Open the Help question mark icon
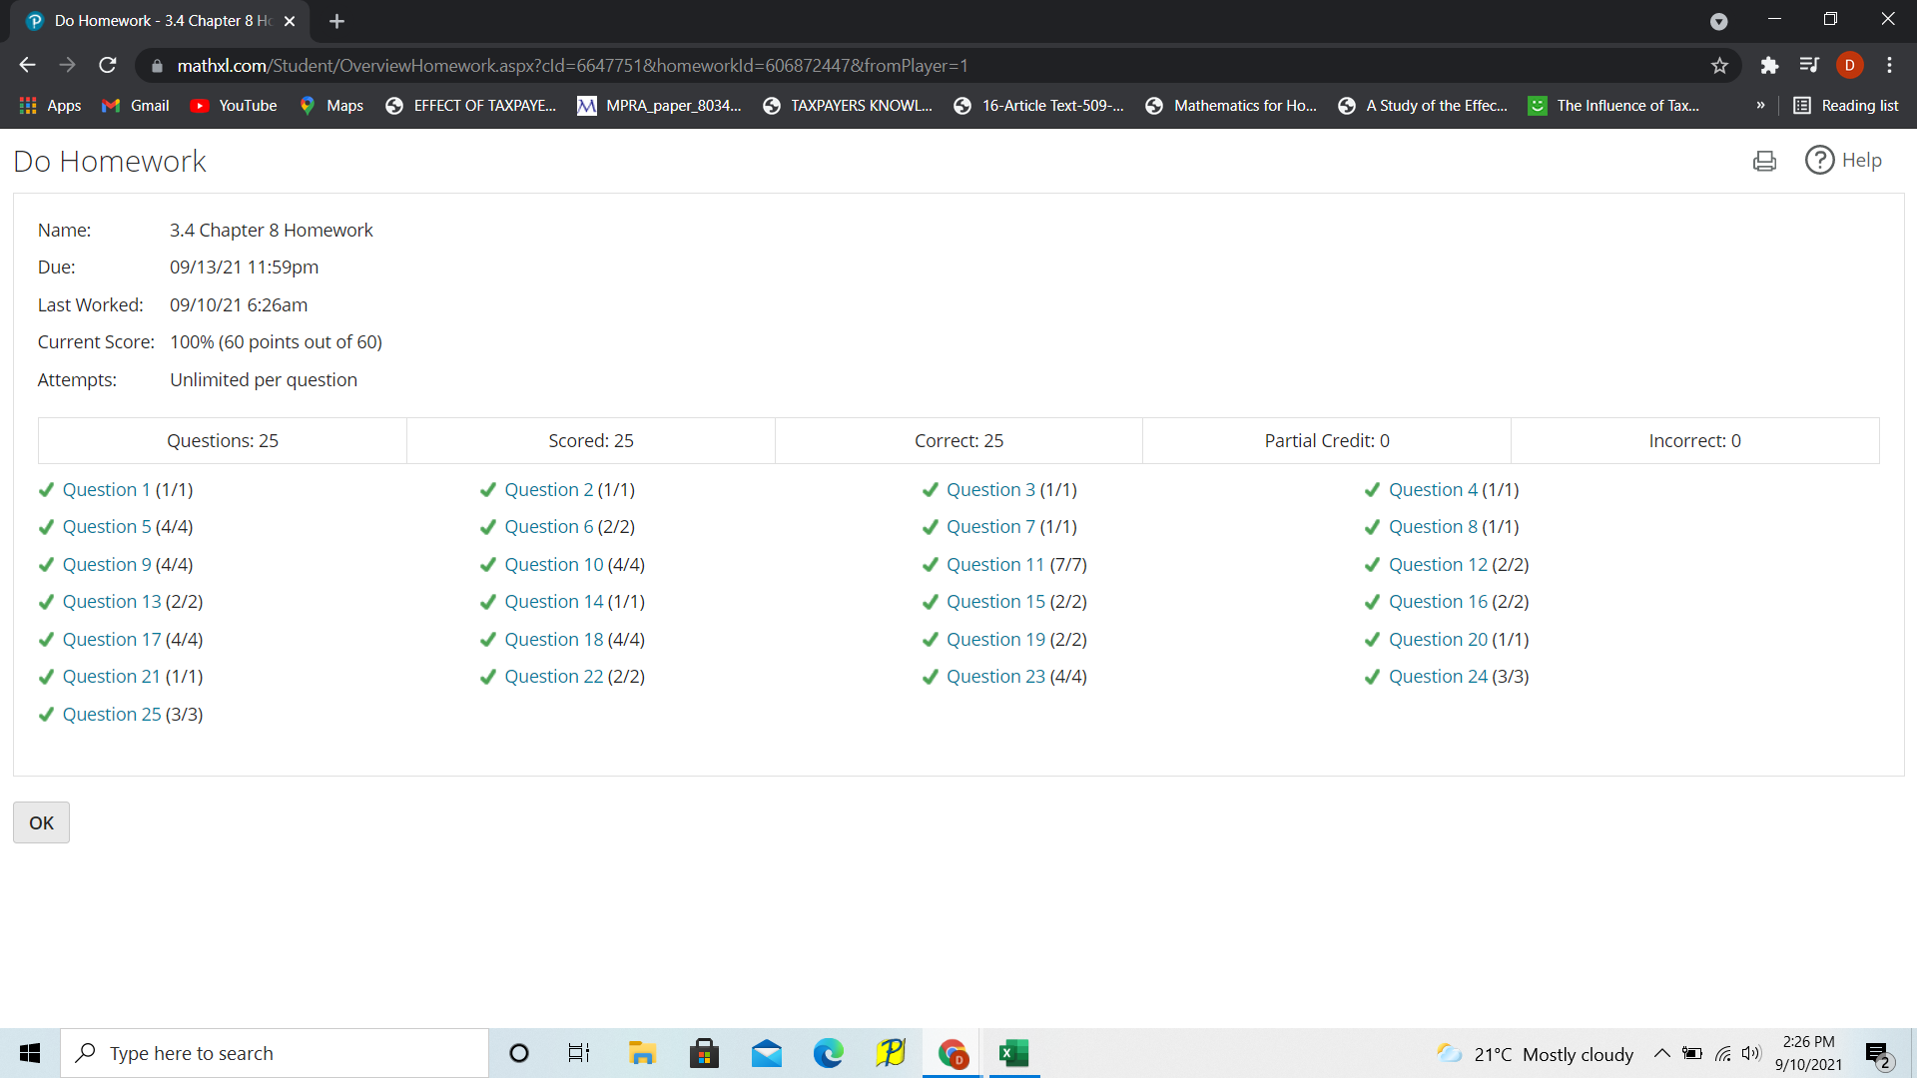The image size is (1917, 1078). coord(1819,160)
